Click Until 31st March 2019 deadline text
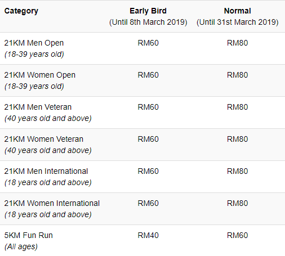Image resolution: width=285 pixels, height=256 pixels. click(x=237, y=22)
